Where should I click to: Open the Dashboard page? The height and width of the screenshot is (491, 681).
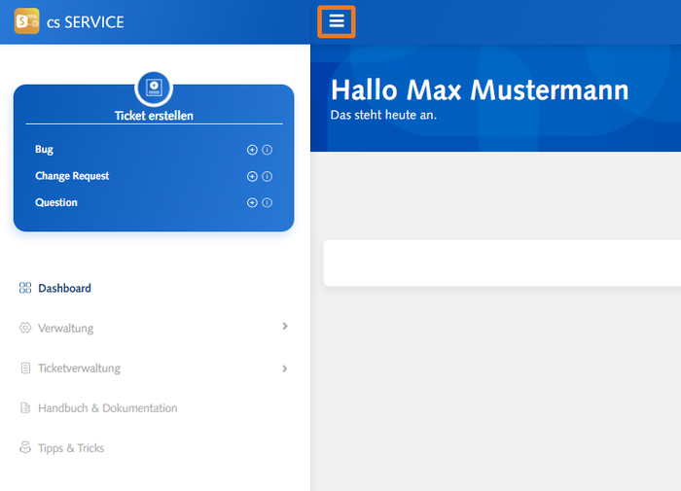[x=64, y=288]
